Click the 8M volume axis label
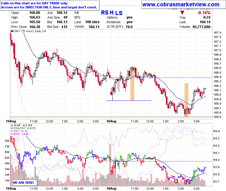This screenshot has width=226, height=191. coord(7,141)
